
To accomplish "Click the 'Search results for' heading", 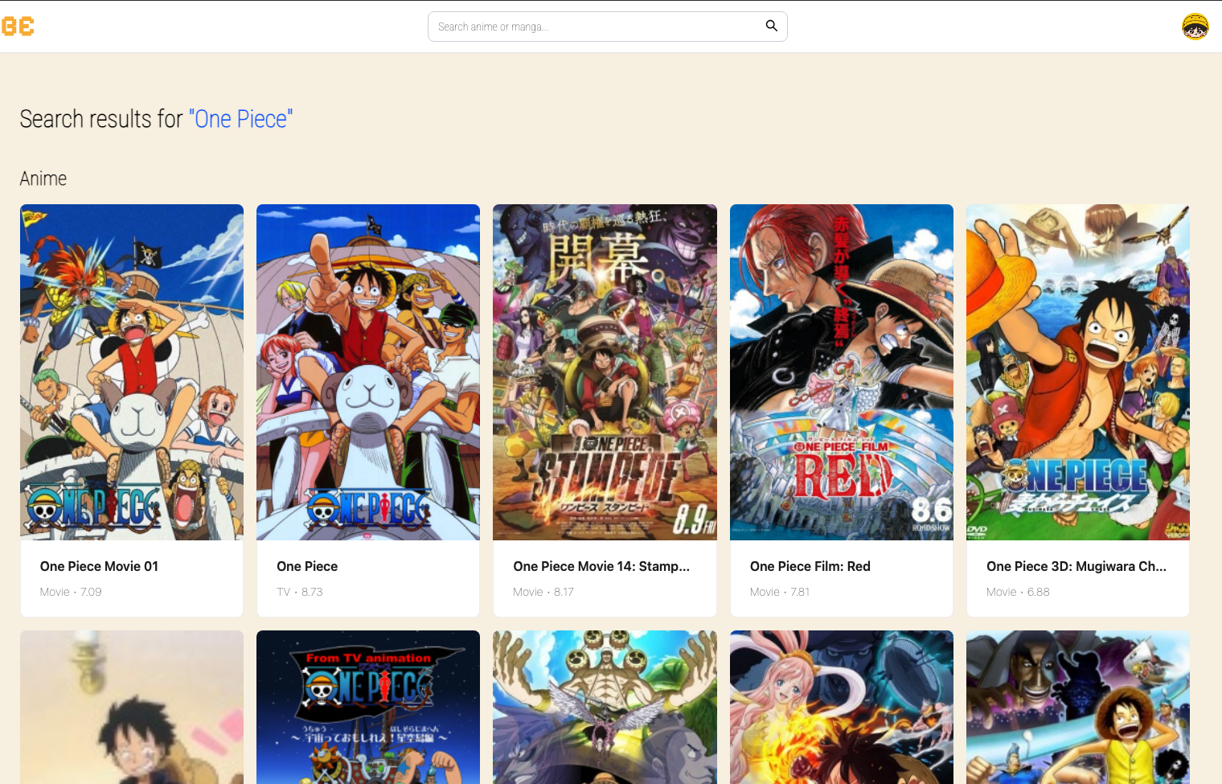I will (x=156, y=119).
